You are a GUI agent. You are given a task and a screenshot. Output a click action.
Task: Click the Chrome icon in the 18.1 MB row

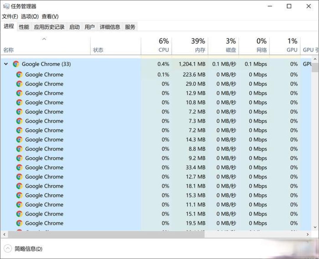(x=19, y=186)
